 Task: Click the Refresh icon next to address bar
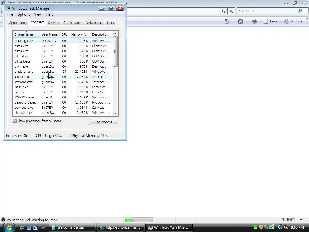224,11
